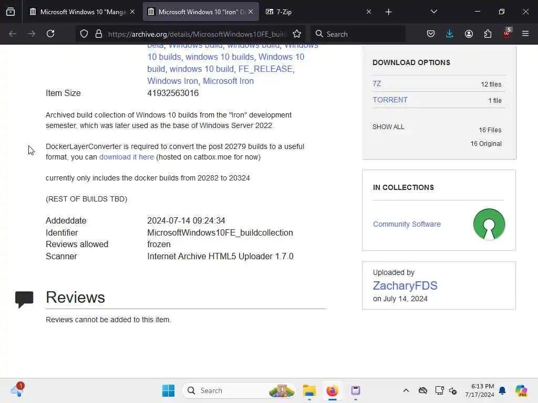Screen dimensions: 538x403
Task: Select item size value 41932563016
Action: pyautogui.click(x=173, y=93)
